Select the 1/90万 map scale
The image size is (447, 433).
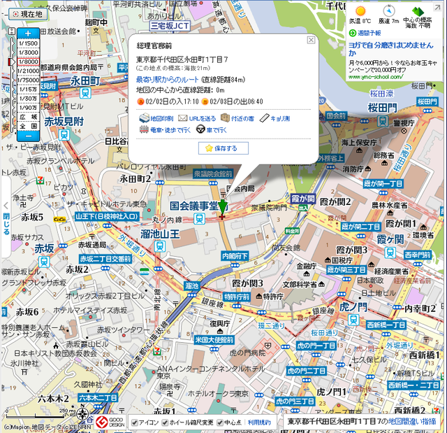[x=28, y=108]
